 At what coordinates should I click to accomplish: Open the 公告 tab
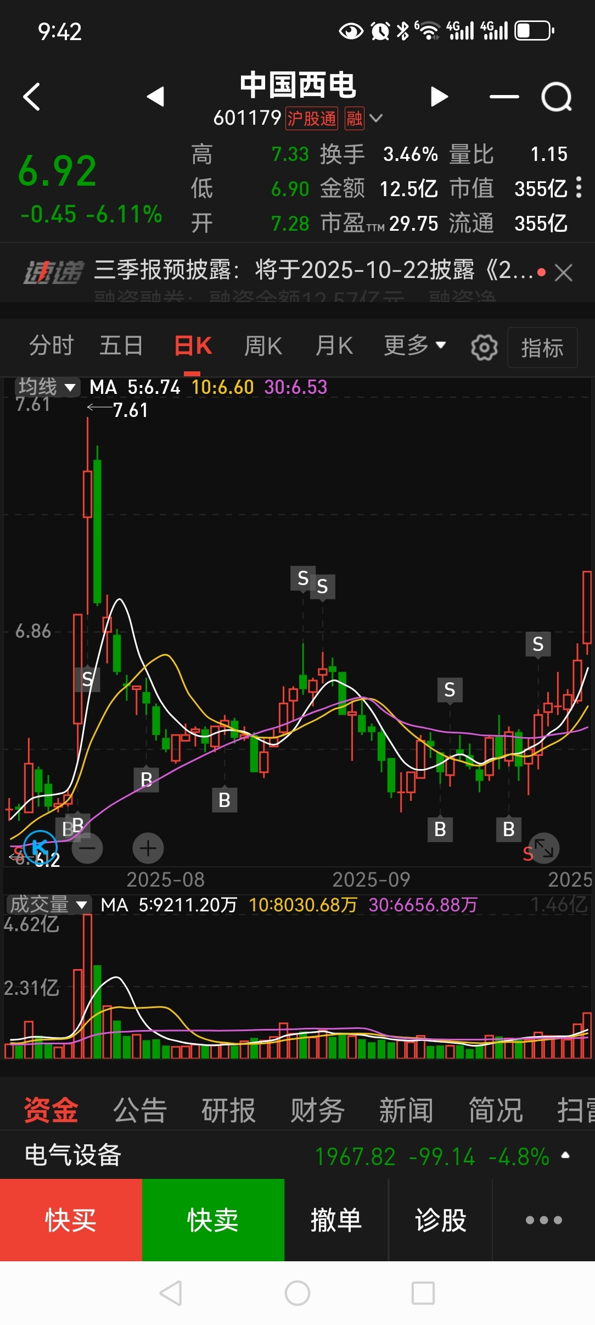coord(140,1110)
